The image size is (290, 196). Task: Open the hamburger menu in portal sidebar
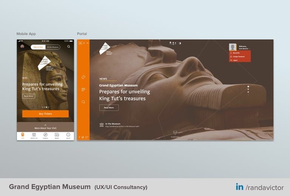(83, 90)
